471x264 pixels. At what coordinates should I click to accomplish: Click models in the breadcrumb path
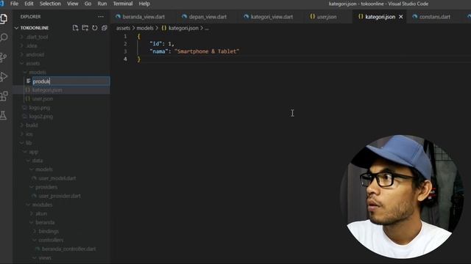point(145,28)
